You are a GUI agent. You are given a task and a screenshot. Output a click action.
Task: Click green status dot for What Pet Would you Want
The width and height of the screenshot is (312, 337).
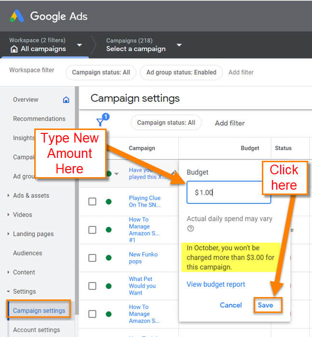point(109,286)
